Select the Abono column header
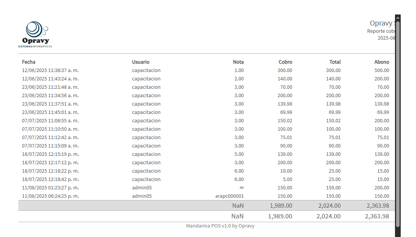The width and height of the screenshot is (416, 237). point(382,62)
